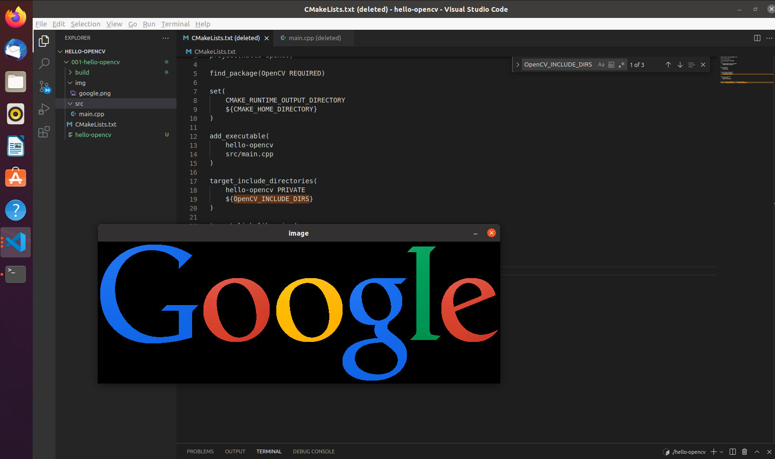775x459 pixels.
Task: Close the image window
Action: (x=492, y=233)
